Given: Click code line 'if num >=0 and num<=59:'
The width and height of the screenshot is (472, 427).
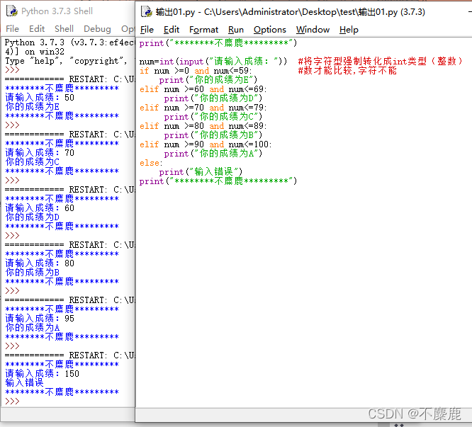Looking at the screenshot, I should click(196, 71).
